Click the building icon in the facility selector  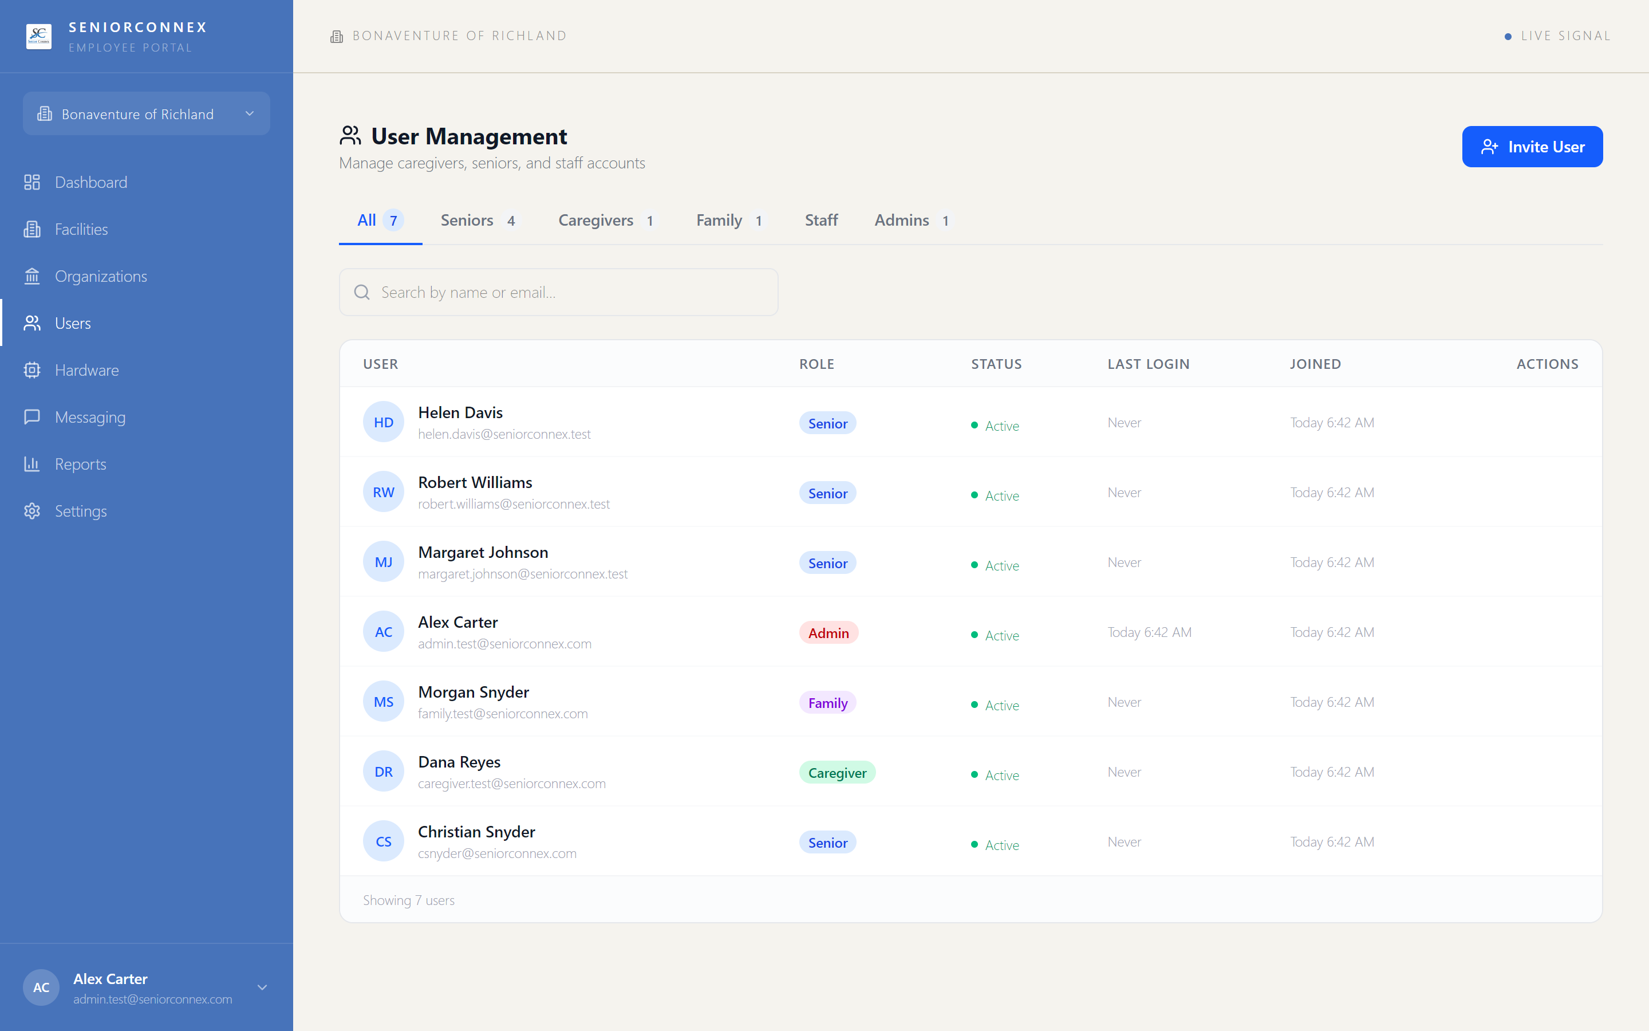point(45,114)
